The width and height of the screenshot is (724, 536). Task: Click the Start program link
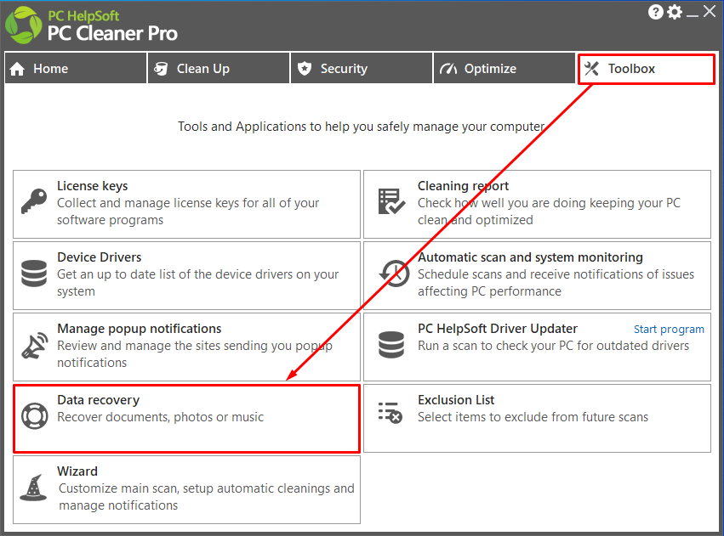669,329
